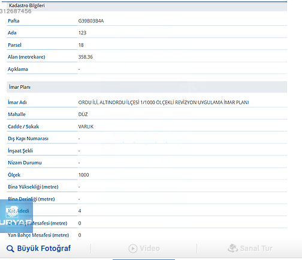Click the Alan value 358.36
Viewport: 302px width, 260px height.
coord(86,57)
